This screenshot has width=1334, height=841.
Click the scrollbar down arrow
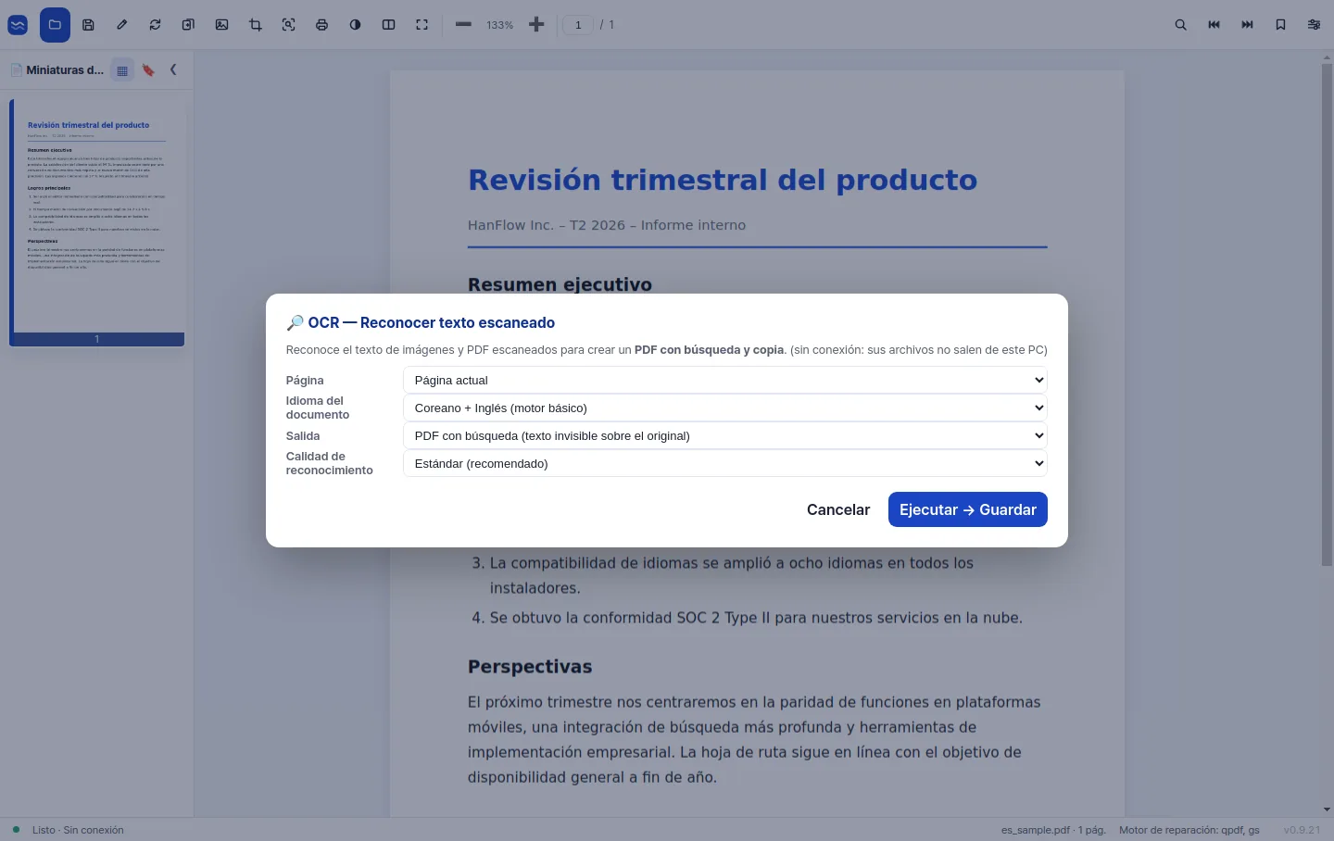[1327, 810]
